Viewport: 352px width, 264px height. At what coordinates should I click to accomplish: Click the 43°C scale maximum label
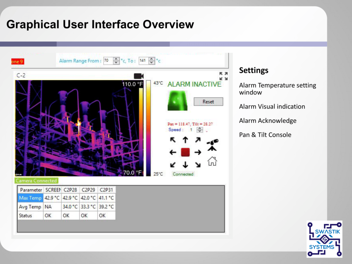[158, 83]
